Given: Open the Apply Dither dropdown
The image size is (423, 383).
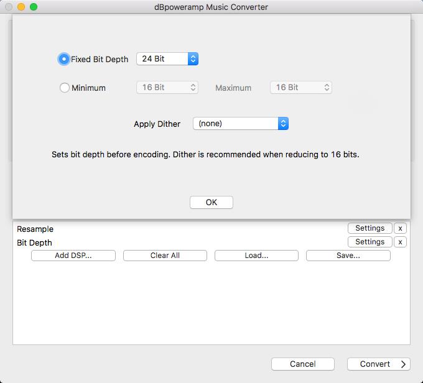Looking at the screenshot, I should coord(241,124).
